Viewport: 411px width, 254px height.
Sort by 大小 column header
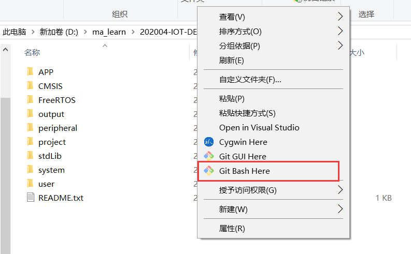[357, 53]
